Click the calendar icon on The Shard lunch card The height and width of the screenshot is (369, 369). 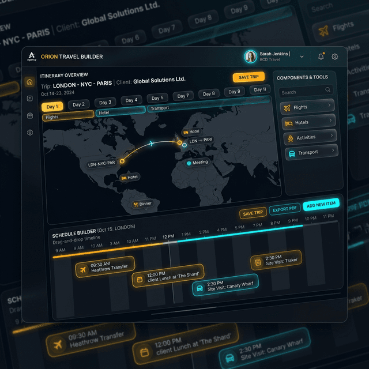click(x=140, y=279)
